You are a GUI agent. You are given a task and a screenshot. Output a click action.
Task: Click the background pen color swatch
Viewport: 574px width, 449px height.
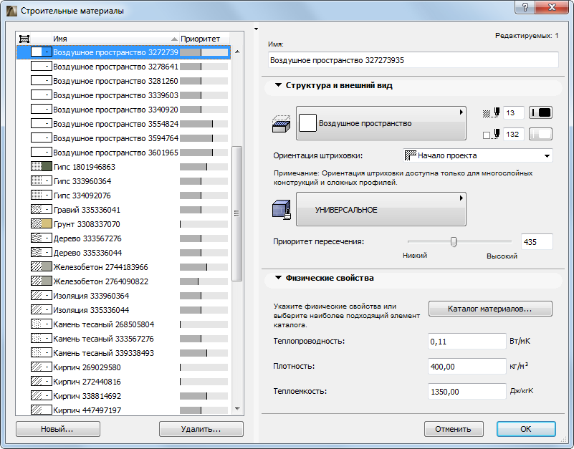[x=541, y=135]
